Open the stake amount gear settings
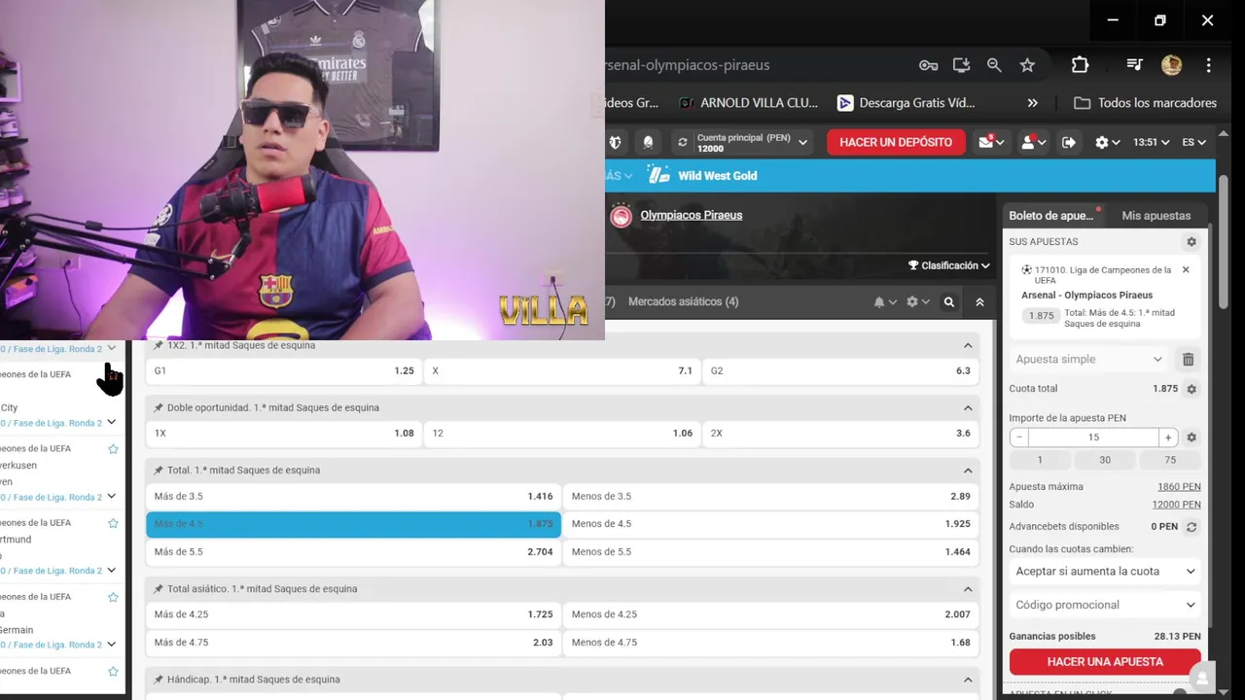The width and height of the screenshot is (1245, 700). pos(1192,437)
